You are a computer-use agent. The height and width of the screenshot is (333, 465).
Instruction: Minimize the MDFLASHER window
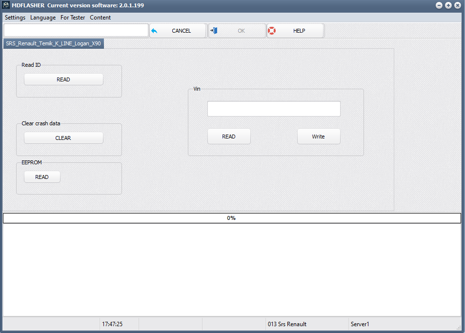tap(439, 5)
